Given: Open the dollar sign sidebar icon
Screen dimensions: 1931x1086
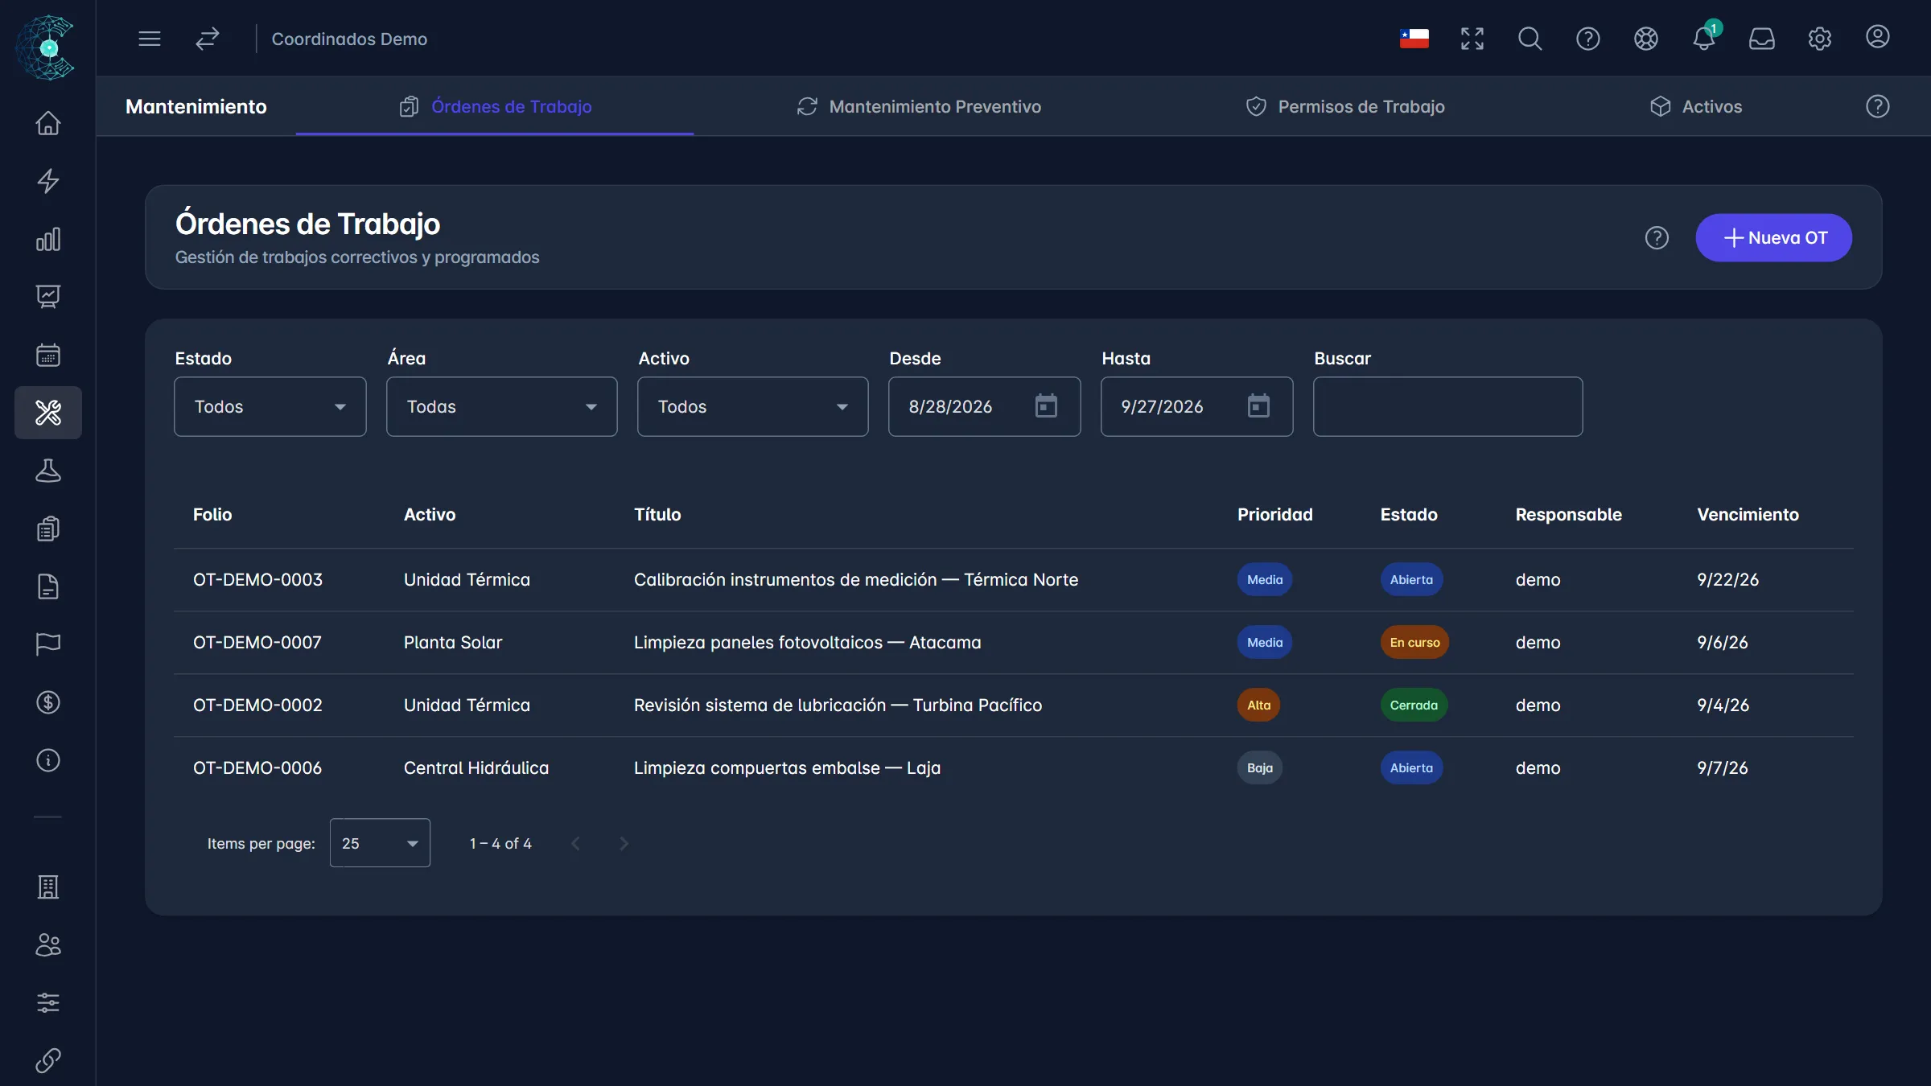Looking at the screenshot, I should pyautogui.click(x=48, y=702).
